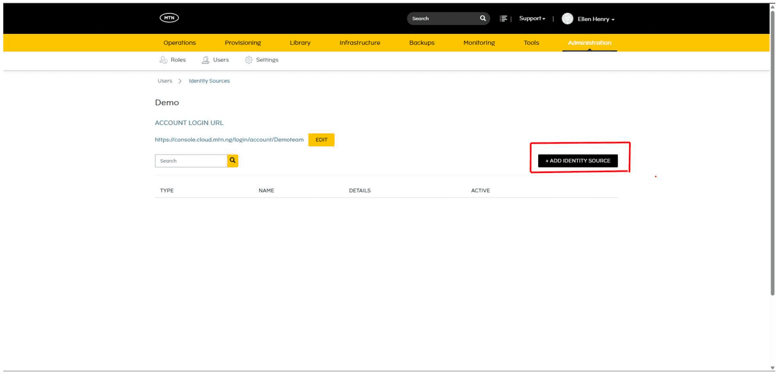781x382 pixels.
Task: Open the Library menu
Action: click(300, 42)
